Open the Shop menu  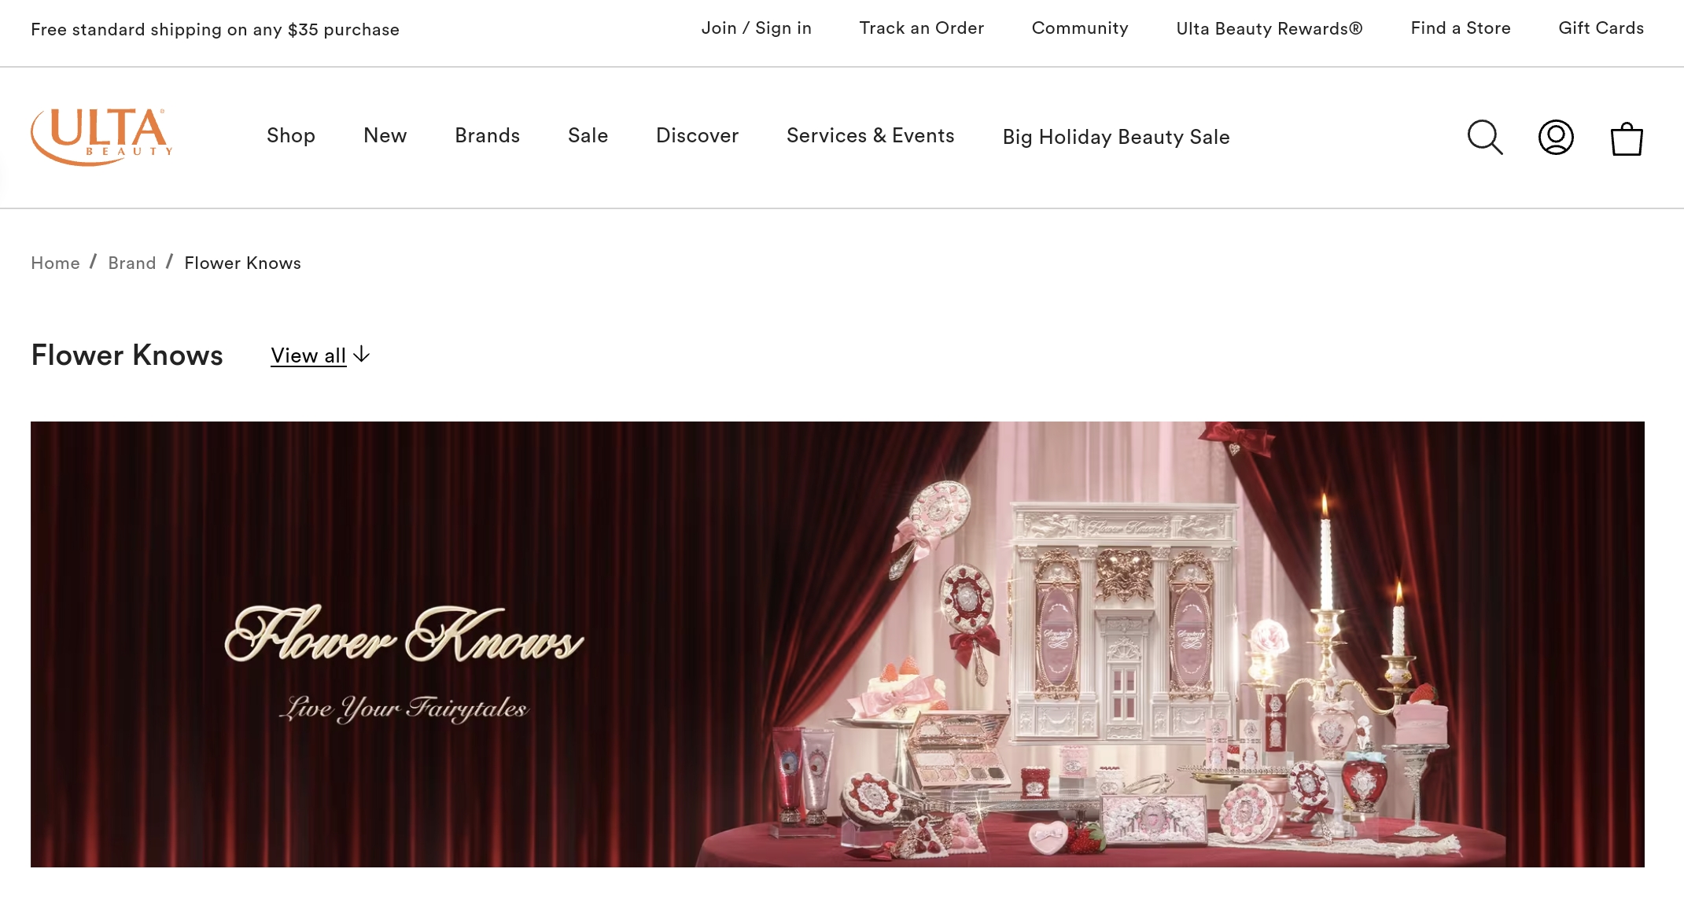[291, 136]
